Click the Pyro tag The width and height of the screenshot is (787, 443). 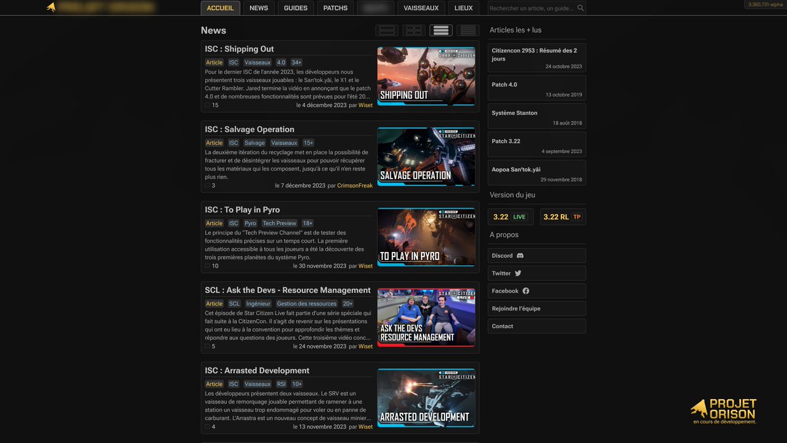(x=251, y=223)
